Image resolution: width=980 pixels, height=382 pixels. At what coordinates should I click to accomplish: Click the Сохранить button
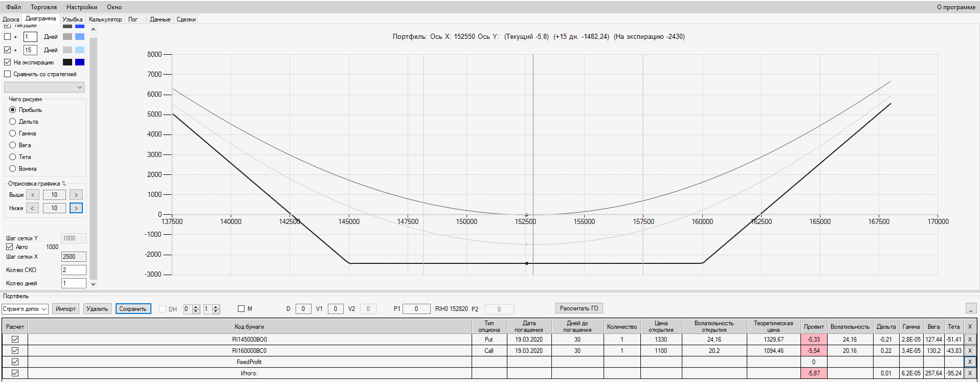pos(133,309)
